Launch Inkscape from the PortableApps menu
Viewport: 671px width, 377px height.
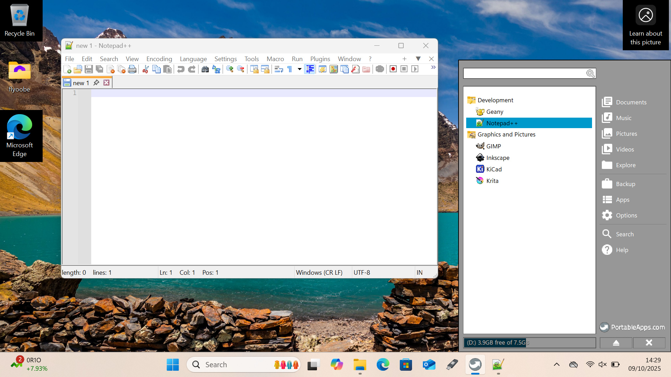coord(498,158)
